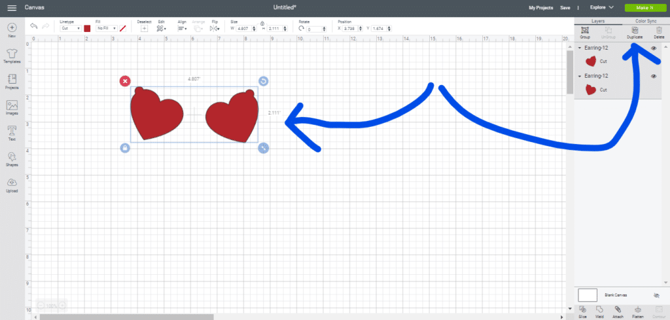Viewport: 670px width, 320px height.
Task: Toggle the Blank Canvas visibility eye
Action: point(656,296)
